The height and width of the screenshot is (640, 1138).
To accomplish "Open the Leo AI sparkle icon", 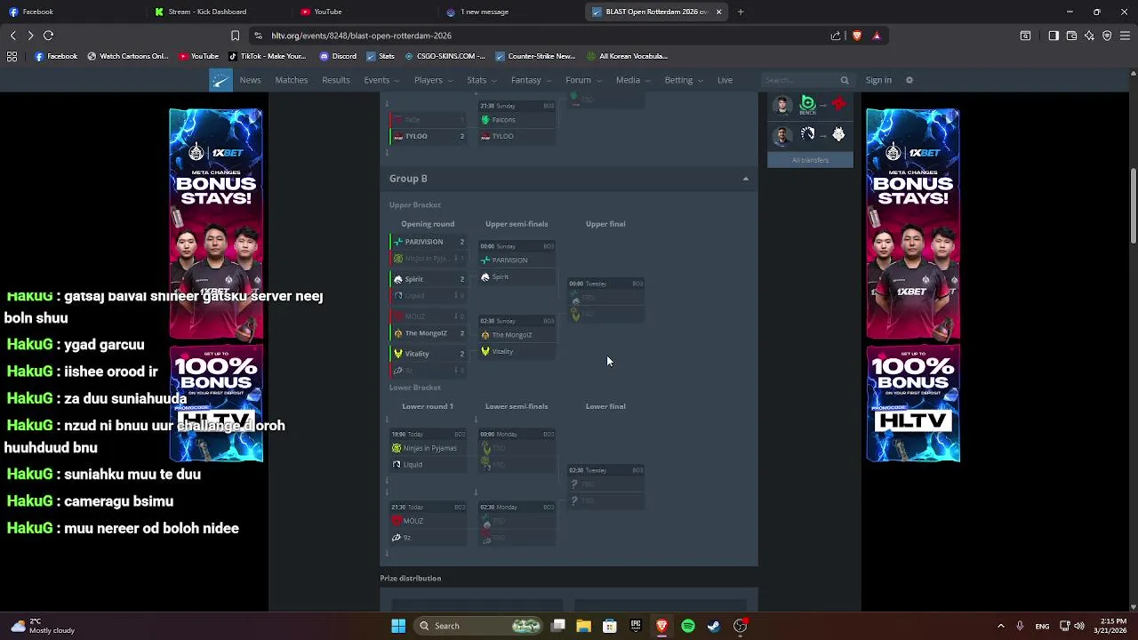I will (1089, 36).
